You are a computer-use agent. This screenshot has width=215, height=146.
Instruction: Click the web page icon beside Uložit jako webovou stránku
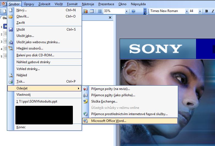(x=11, y=42)
